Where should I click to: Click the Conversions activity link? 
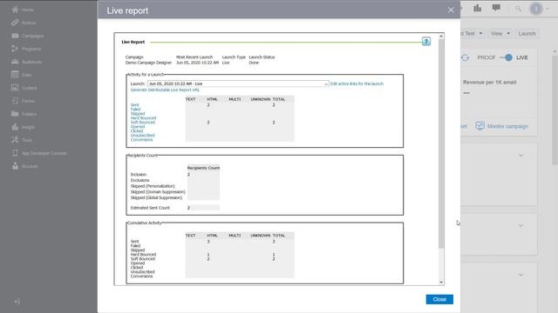(x=141, y=140)
